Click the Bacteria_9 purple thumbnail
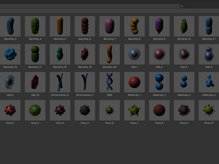Viewport: 219px width, 164px height. tap(159, 26)
